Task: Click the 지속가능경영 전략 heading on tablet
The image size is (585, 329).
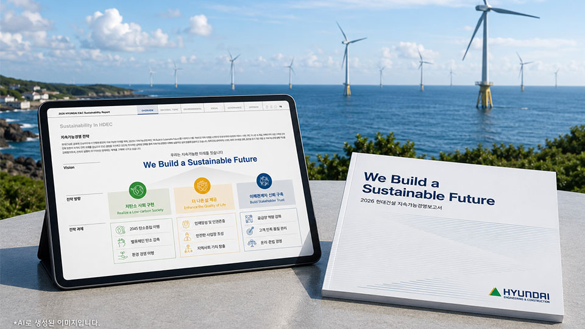Action: [x=75, y=136]
